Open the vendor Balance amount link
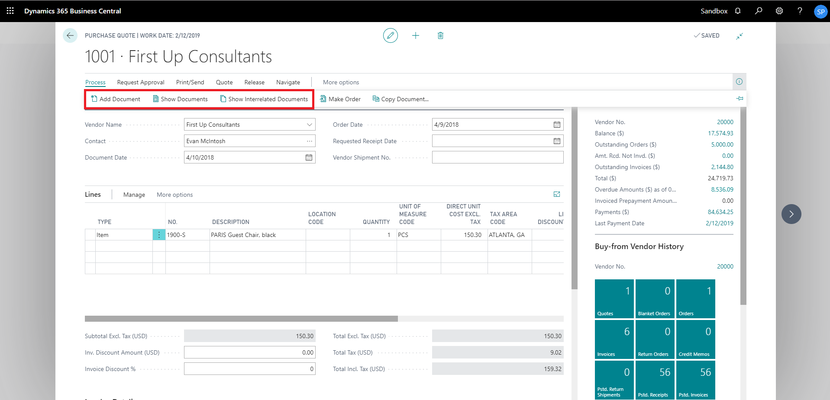This screenshot has width=830, height=400. pyautogui.click(x=720, y=133)
